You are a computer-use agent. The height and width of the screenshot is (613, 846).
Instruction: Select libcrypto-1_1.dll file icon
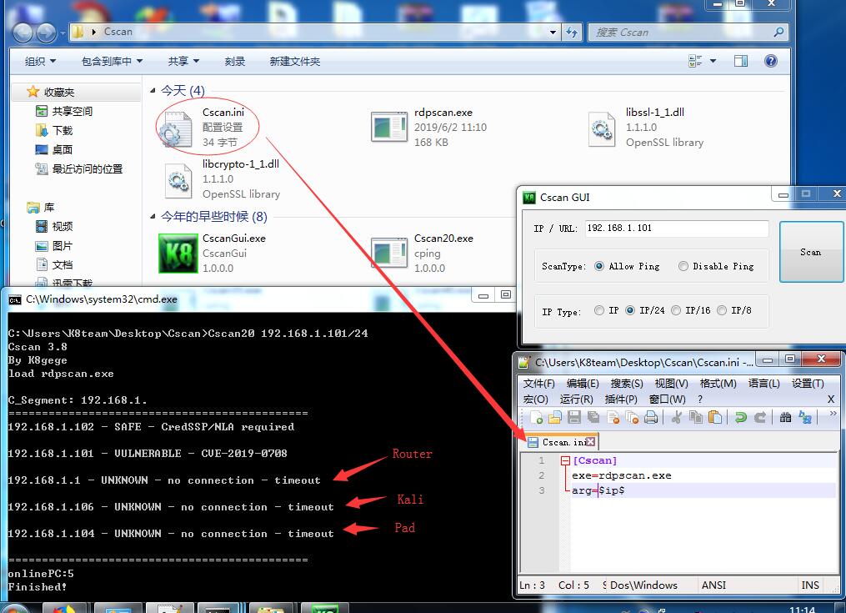click(x=178, y=180)
